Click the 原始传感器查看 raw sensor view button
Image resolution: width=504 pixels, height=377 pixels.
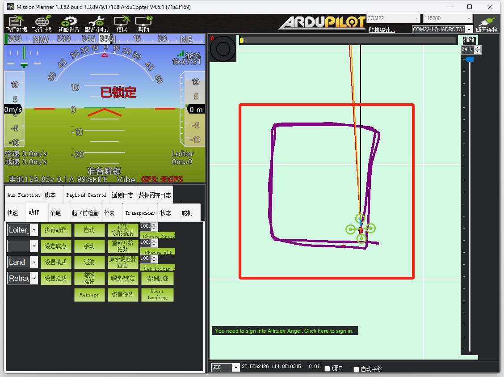tap(123, 262)
